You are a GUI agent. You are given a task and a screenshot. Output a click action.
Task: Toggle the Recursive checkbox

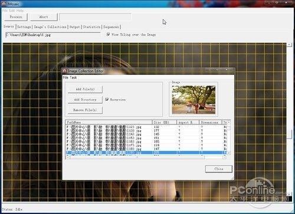[x=107, y=100]
